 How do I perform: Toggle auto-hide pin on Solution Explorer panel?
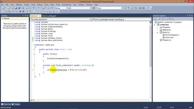(x=190, y=15)
